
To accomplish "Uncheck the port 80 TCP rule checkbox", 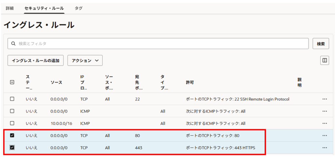I will point(12,135).
